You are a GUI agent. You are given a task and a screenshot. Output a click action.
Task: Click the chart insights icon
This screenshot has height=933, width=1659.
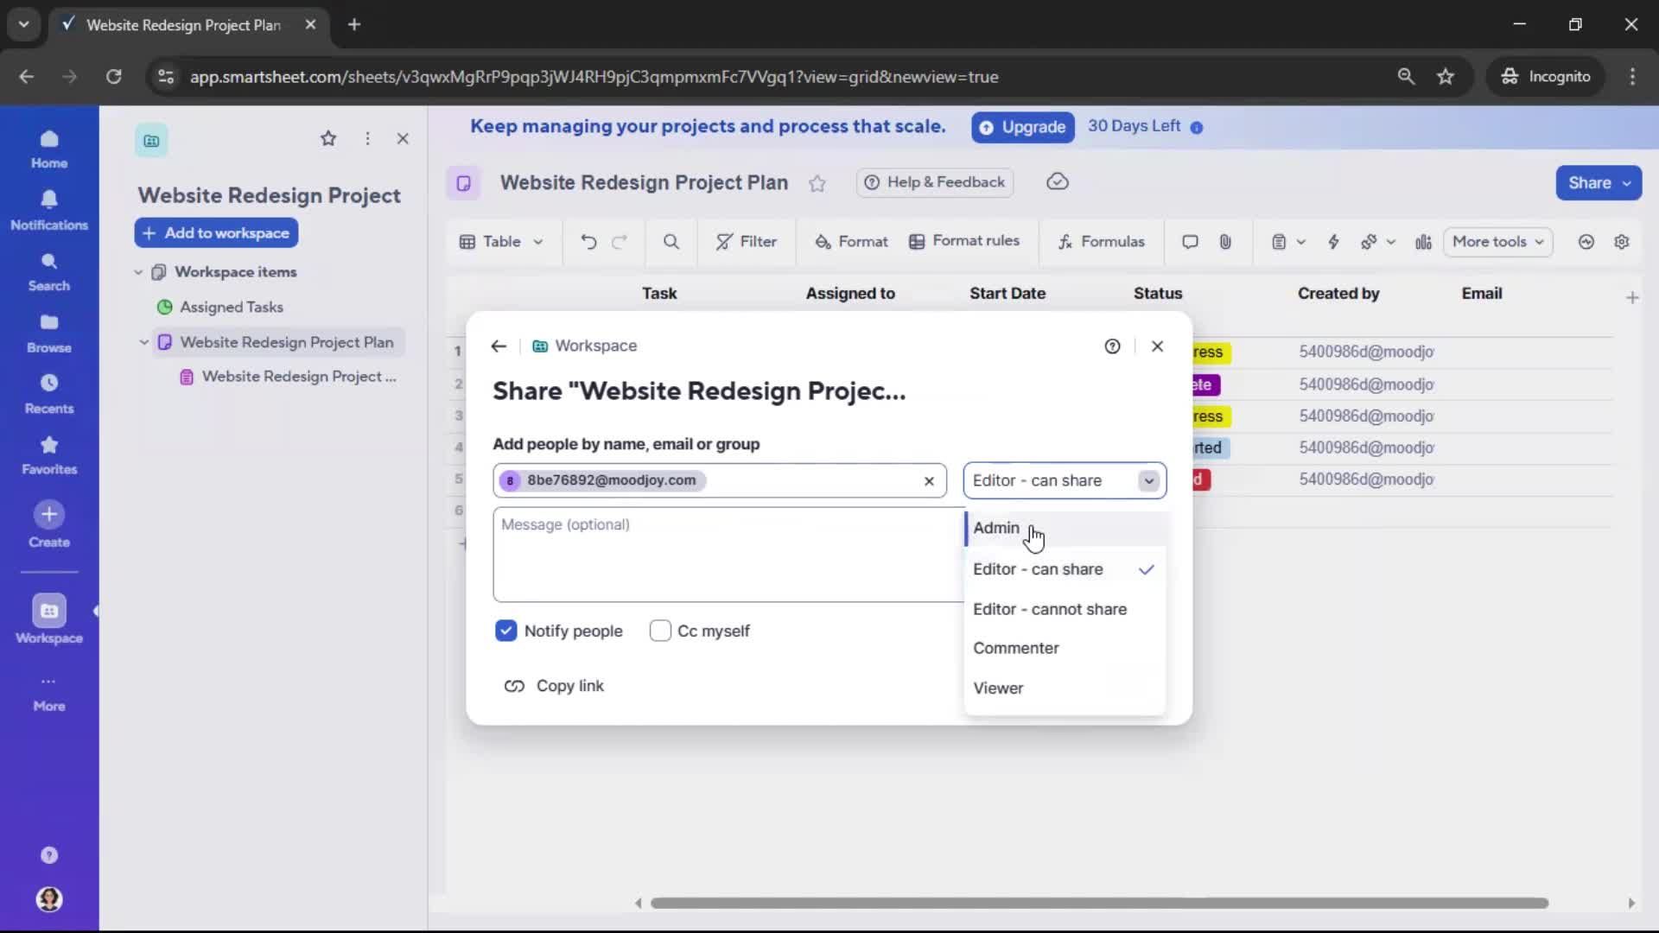(x=1422, y=242)
